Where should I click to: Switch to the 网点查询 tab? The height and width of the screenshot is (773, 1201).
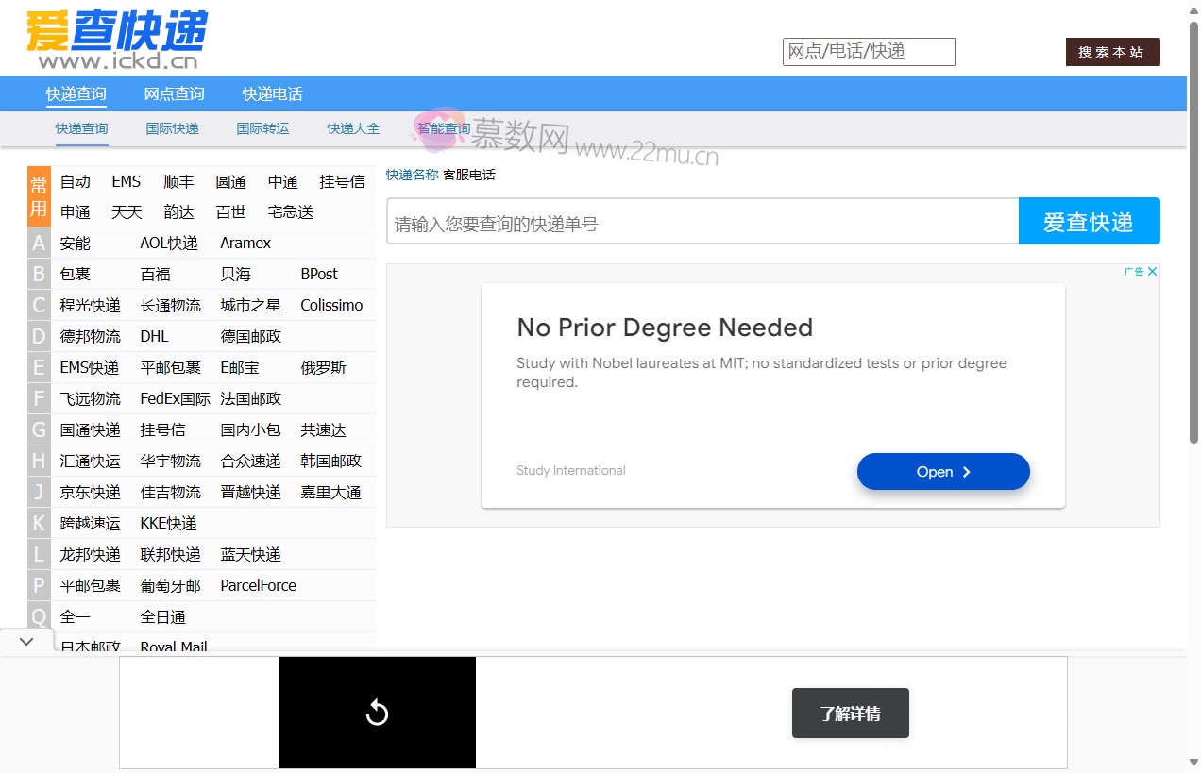(173, 93)
